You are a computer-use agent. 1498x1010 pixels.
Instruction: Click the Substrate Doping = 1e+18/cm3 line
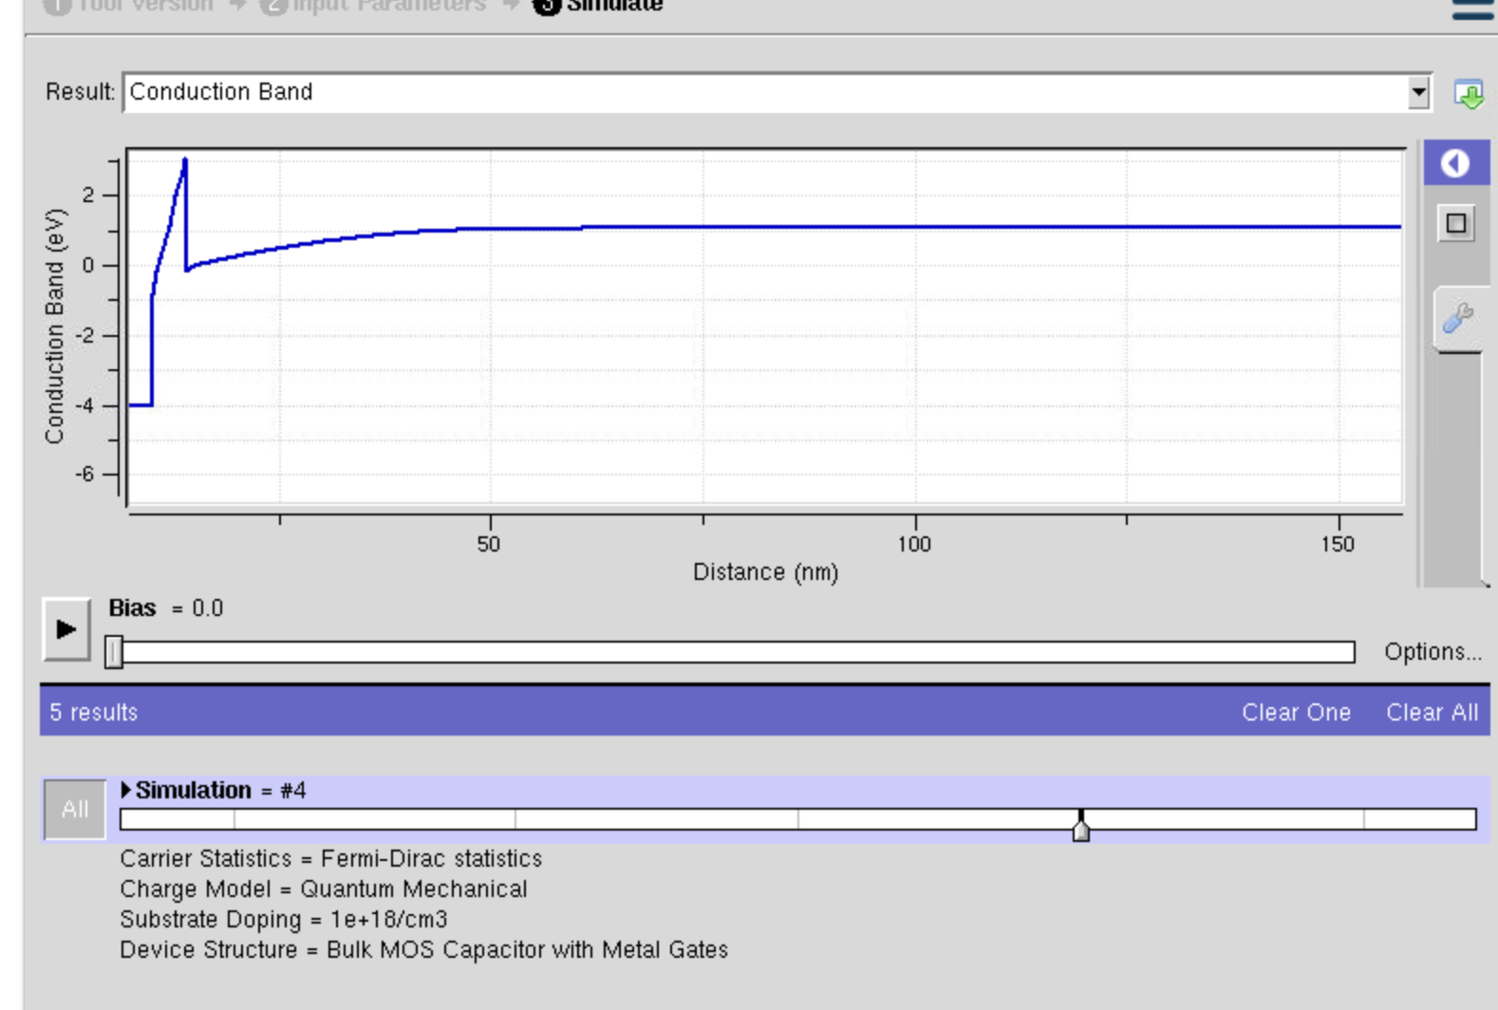[284, 920]
